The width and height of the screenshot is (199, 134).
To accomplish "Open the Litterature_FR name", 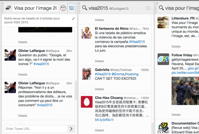I will (x=183, y=18).
